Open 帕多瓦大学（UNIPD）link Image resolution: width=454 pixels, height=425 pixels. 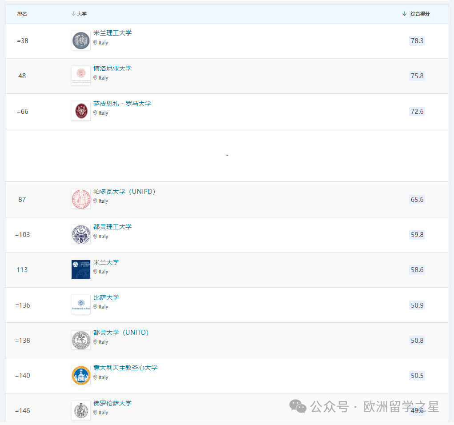125,192
